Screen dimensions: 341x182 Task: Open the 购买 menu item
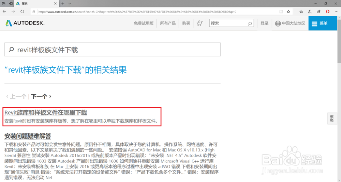pos(186,23)
